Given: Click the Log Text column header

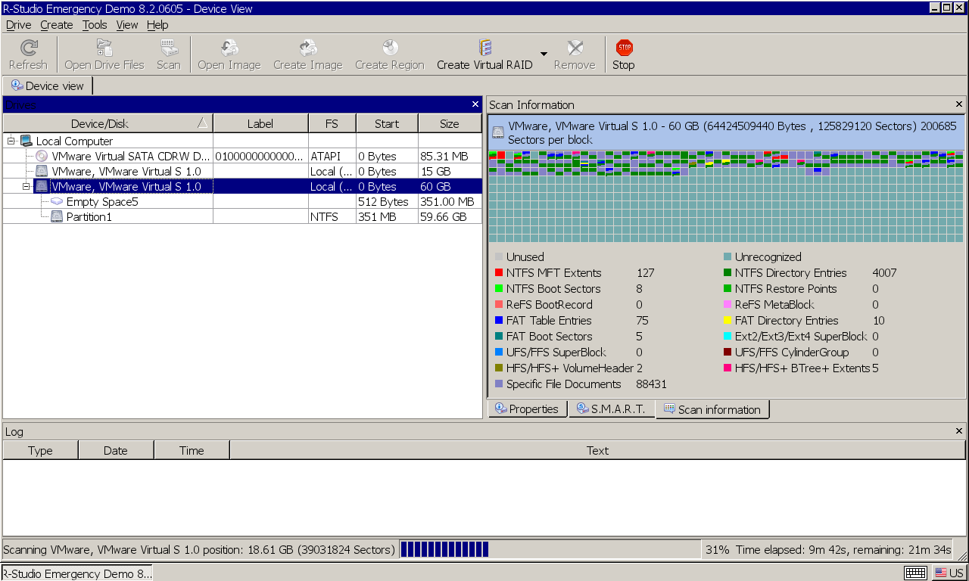Looking at the screenshot, I should (x=597, y=450).
